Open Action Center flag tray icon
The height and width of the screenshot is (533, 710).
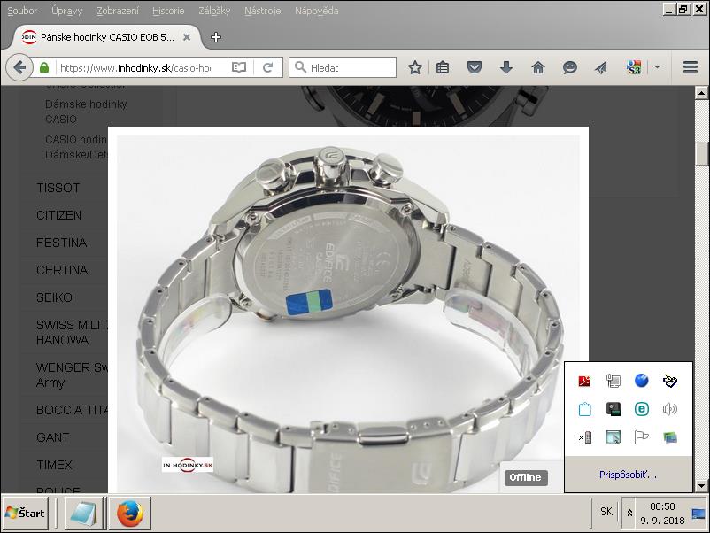(642, 437)
